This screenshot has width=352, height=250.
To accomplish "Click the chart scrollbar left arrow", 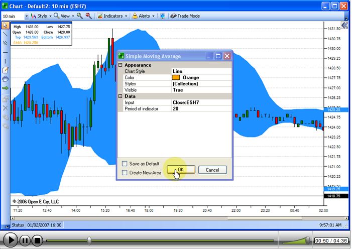I will click(13, 218).
